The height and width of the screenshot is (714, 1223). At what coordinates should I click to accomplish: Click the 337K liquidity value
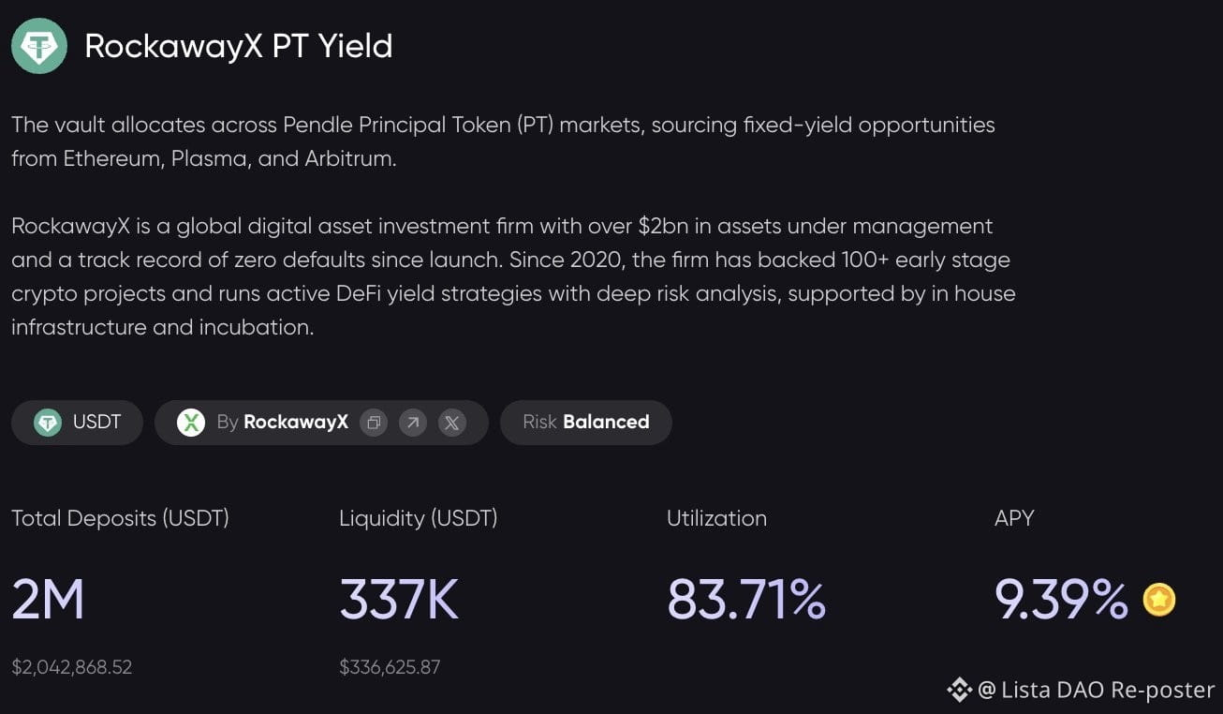pos(399,600)
